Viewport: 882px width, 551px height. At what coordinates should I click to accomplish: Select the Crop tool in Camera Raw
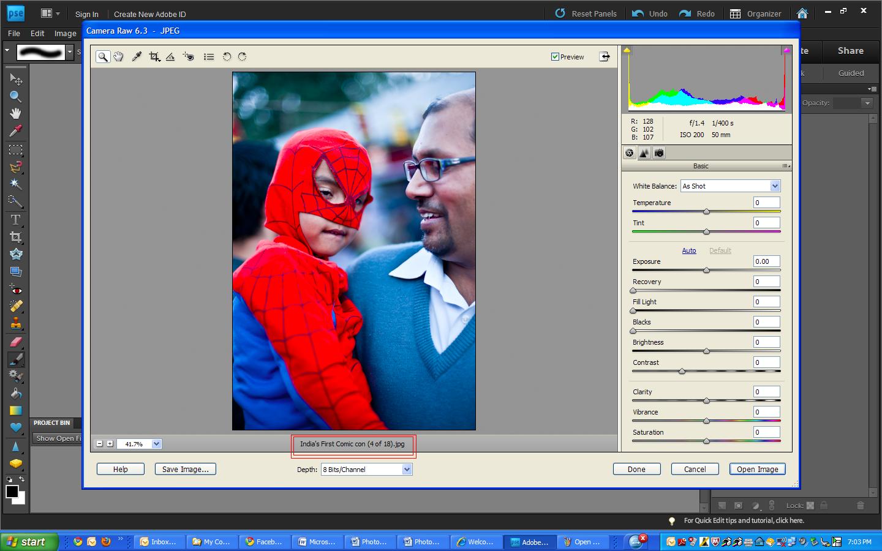tap(154, 57)
